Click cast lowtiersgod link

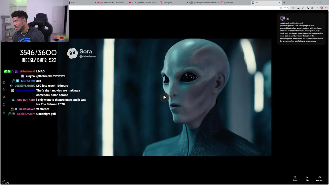pyautogui.click(x=296, y=23)
